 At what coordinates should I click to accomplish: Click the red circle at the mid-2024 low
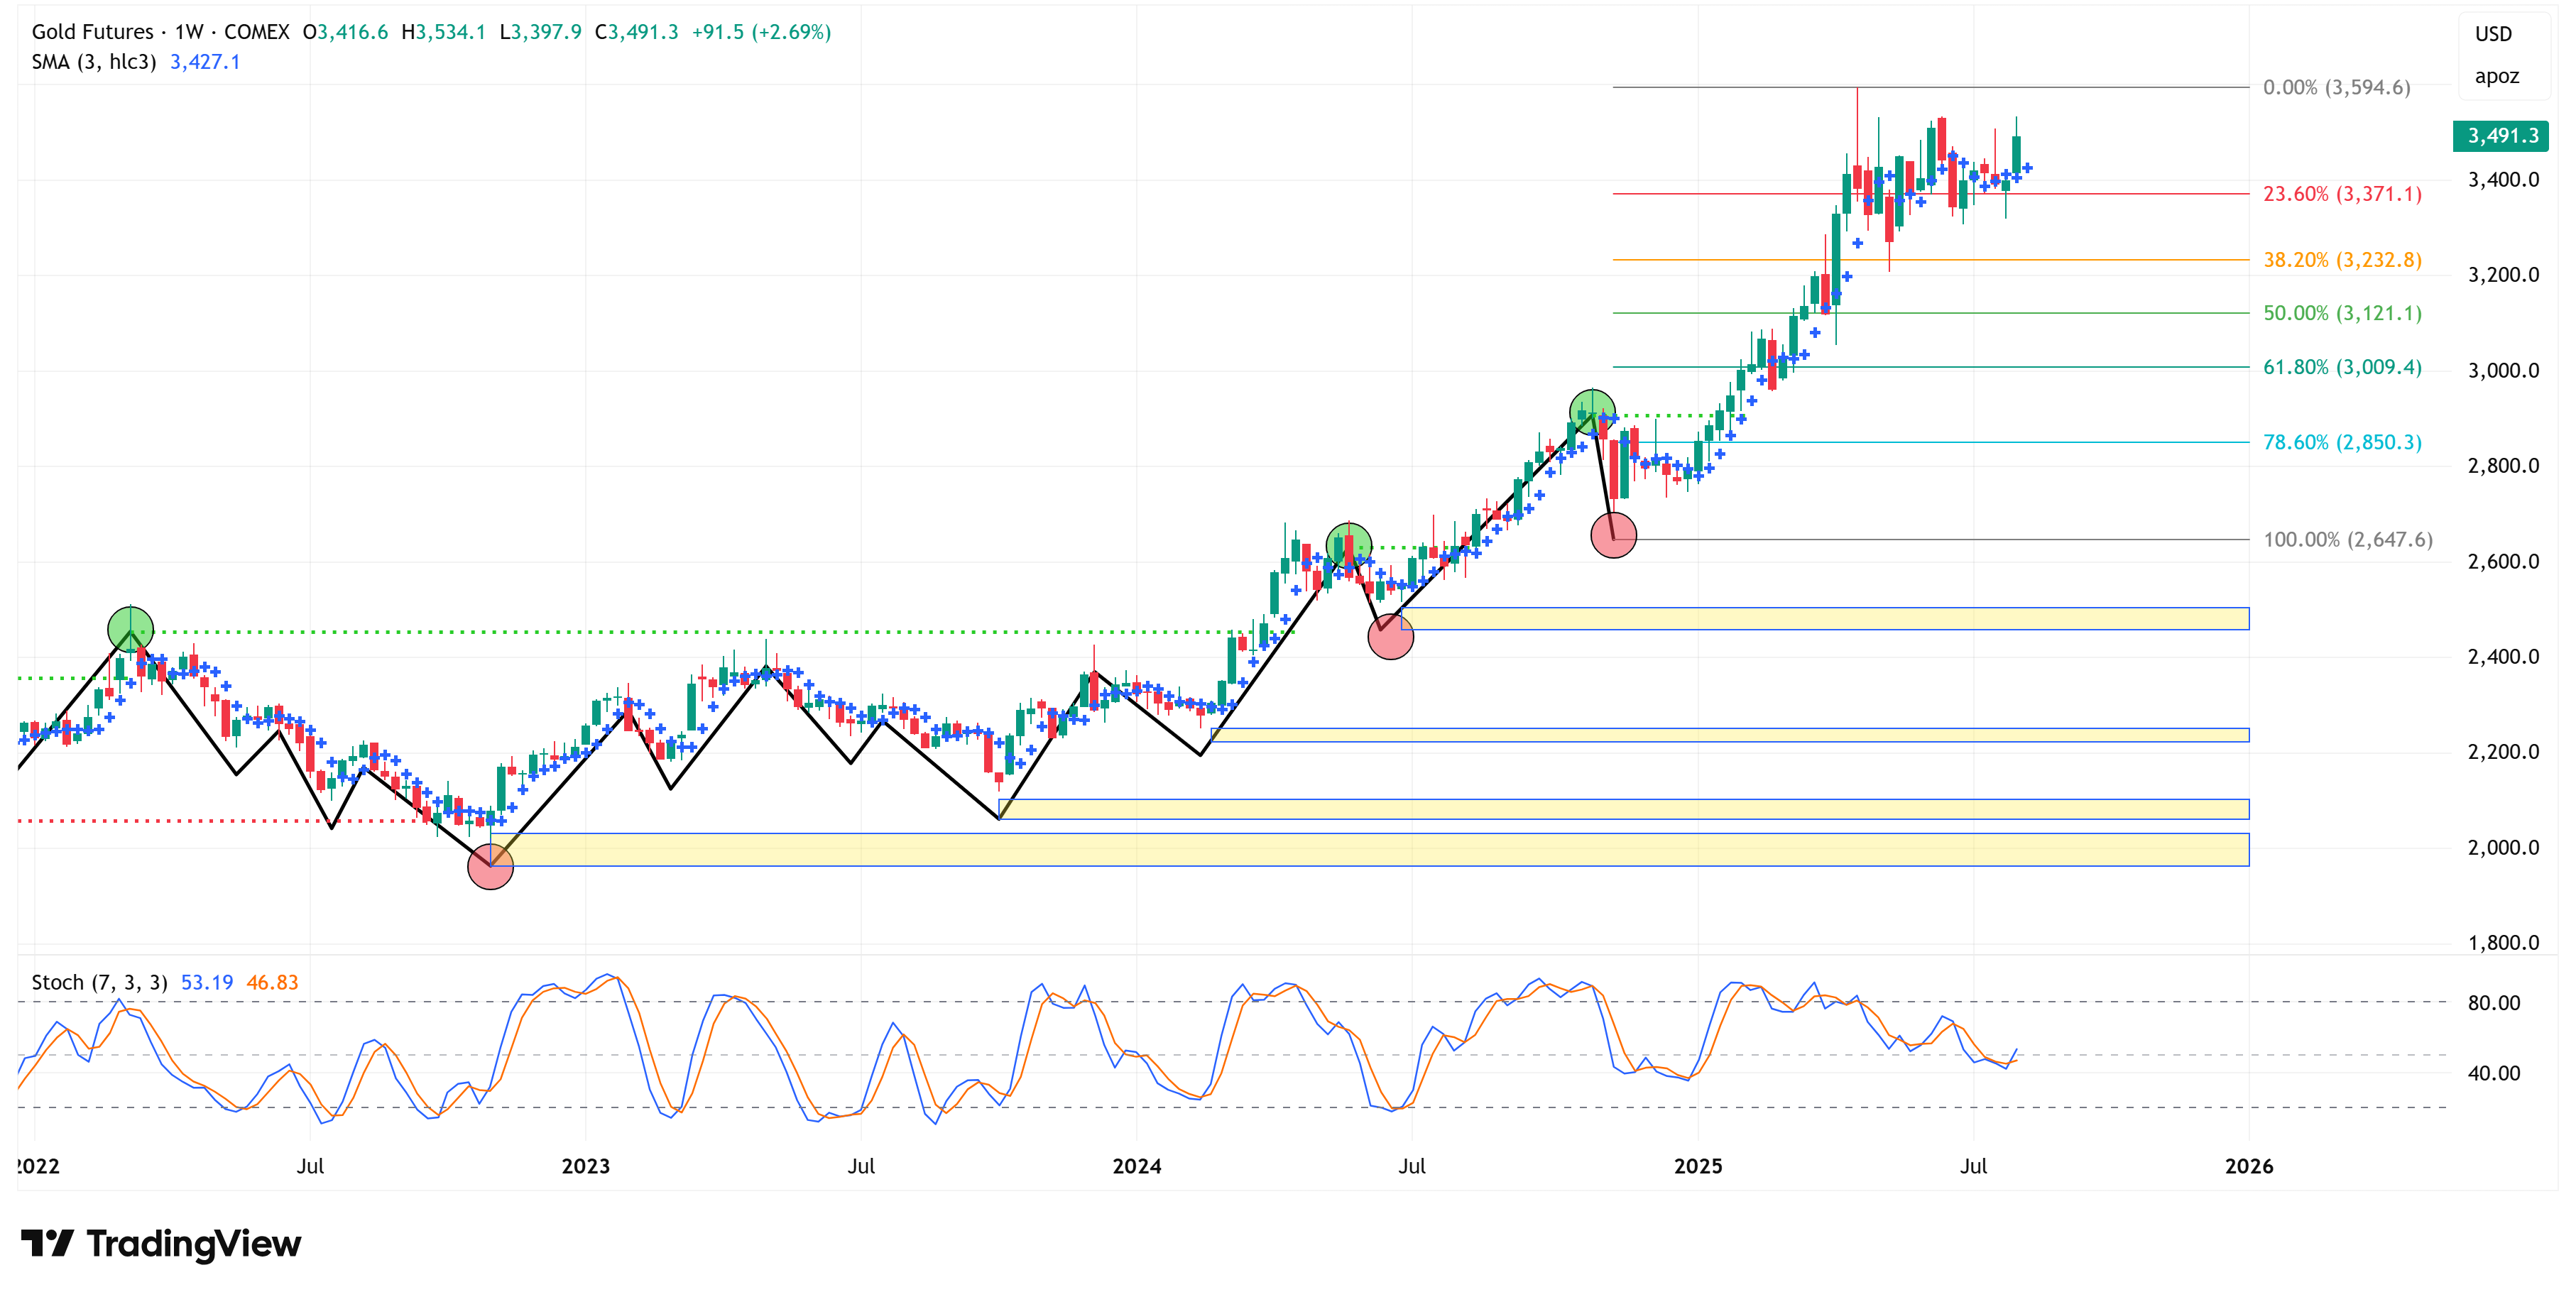[x=1390, y=636]
